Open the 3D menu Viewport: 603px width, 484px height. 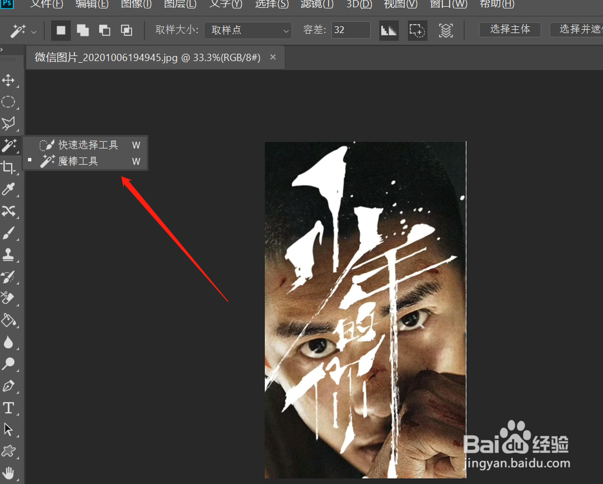coord(359,4)
